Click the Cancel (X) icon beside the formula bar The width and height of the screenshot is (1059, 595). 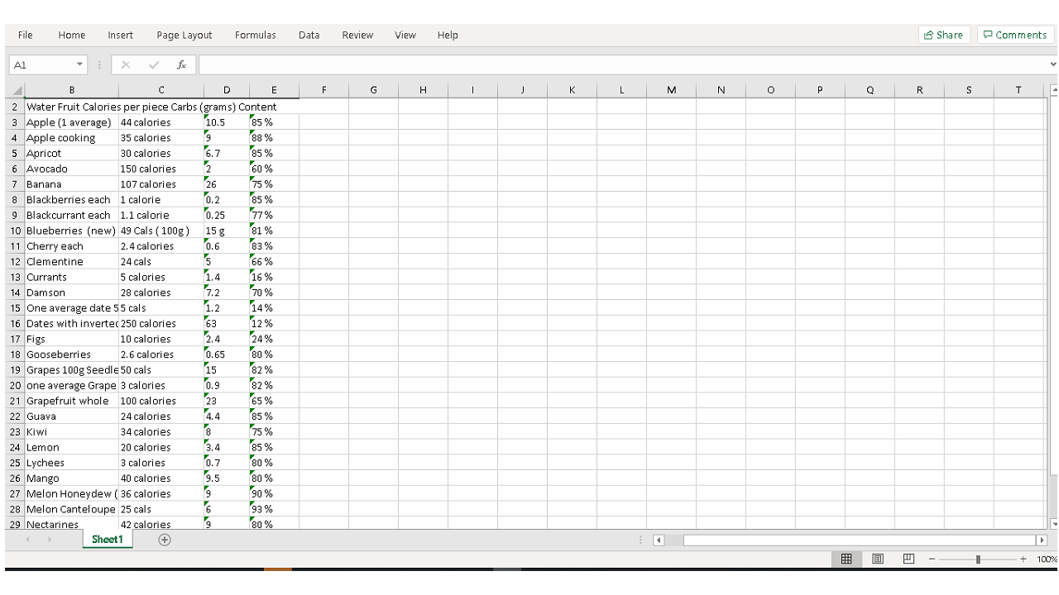pos(126,64)
